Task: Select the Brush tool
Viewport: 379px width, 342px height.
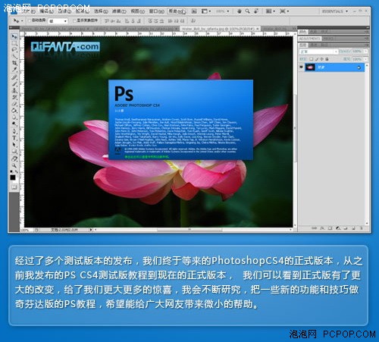Action: (x=14, y=83)
